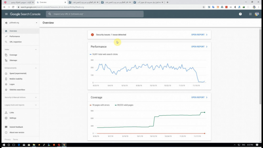The height and width of the screenshot is (148, 263).
Task: Open the Settings gear in sidebar
Action: (6, 118)
